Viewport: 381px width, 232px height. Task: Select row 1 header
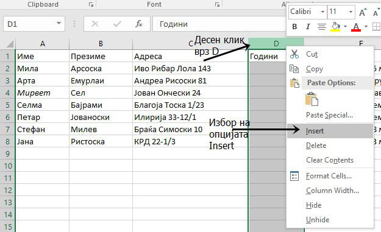point(7,56)
